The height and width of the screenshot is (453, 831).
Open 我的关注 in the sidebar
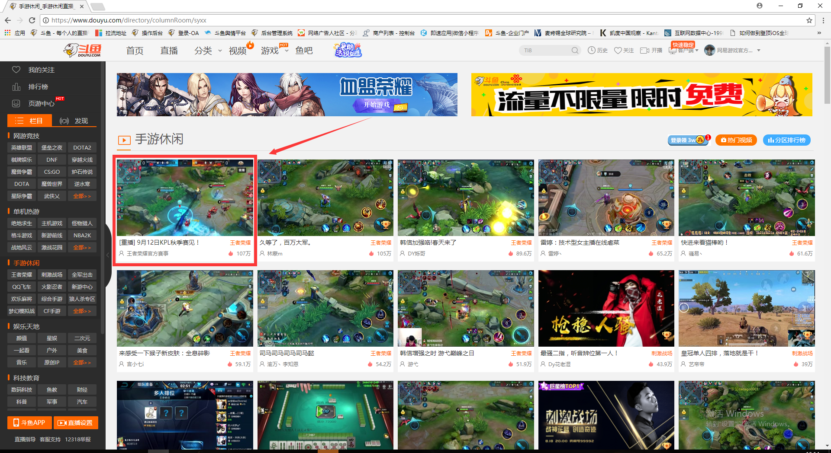click(41, 70)
